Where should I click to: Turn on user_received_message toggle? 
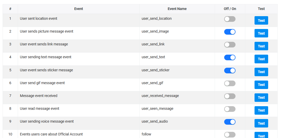tap(230, 96)
